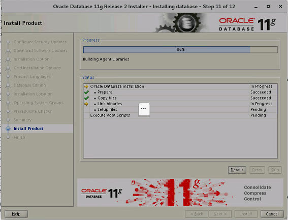Click the greyed-out Retry button
This screenshot has height=220, width=288.
pyautogui.click(x=257, y=170)
